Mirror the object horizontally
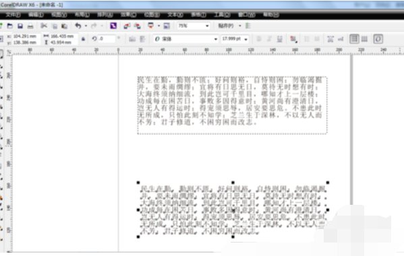The image size is (404, 256). tap(132, 39)
